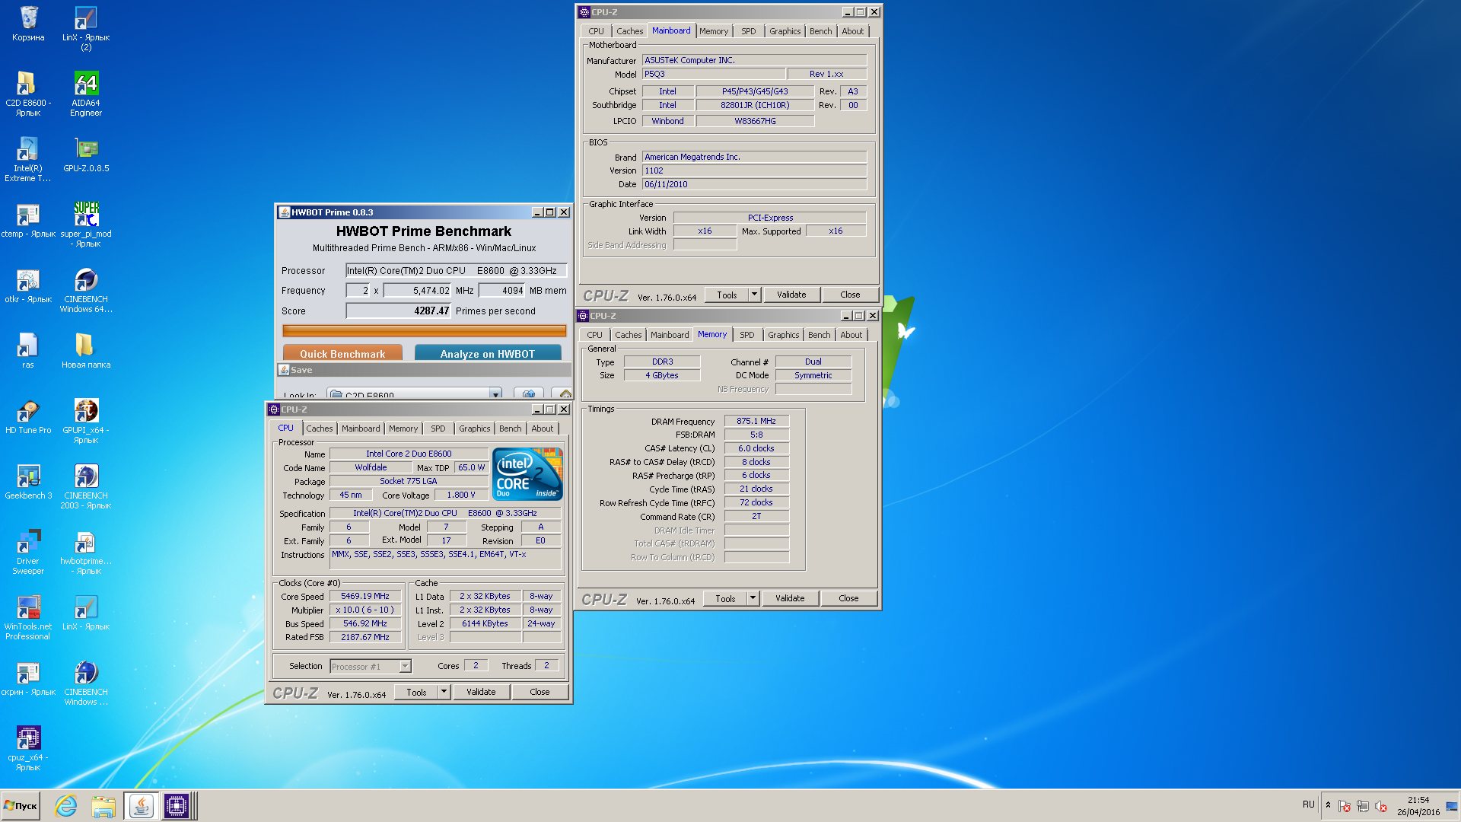This screenshot has width=1461, height=822.
Task: Click the Internet Explorer taskbar icon
Action: [66, 806]
